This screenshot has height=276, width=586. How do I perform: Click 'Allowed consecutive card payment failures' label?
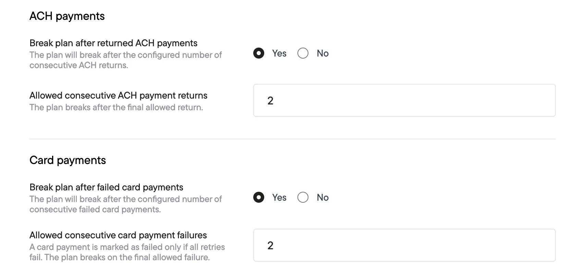(x=118, y=235)
